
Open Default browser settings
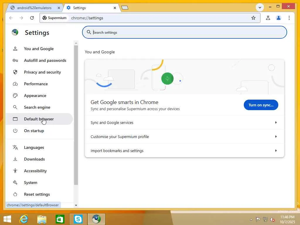pyautogui.click(x=39, y=119)
